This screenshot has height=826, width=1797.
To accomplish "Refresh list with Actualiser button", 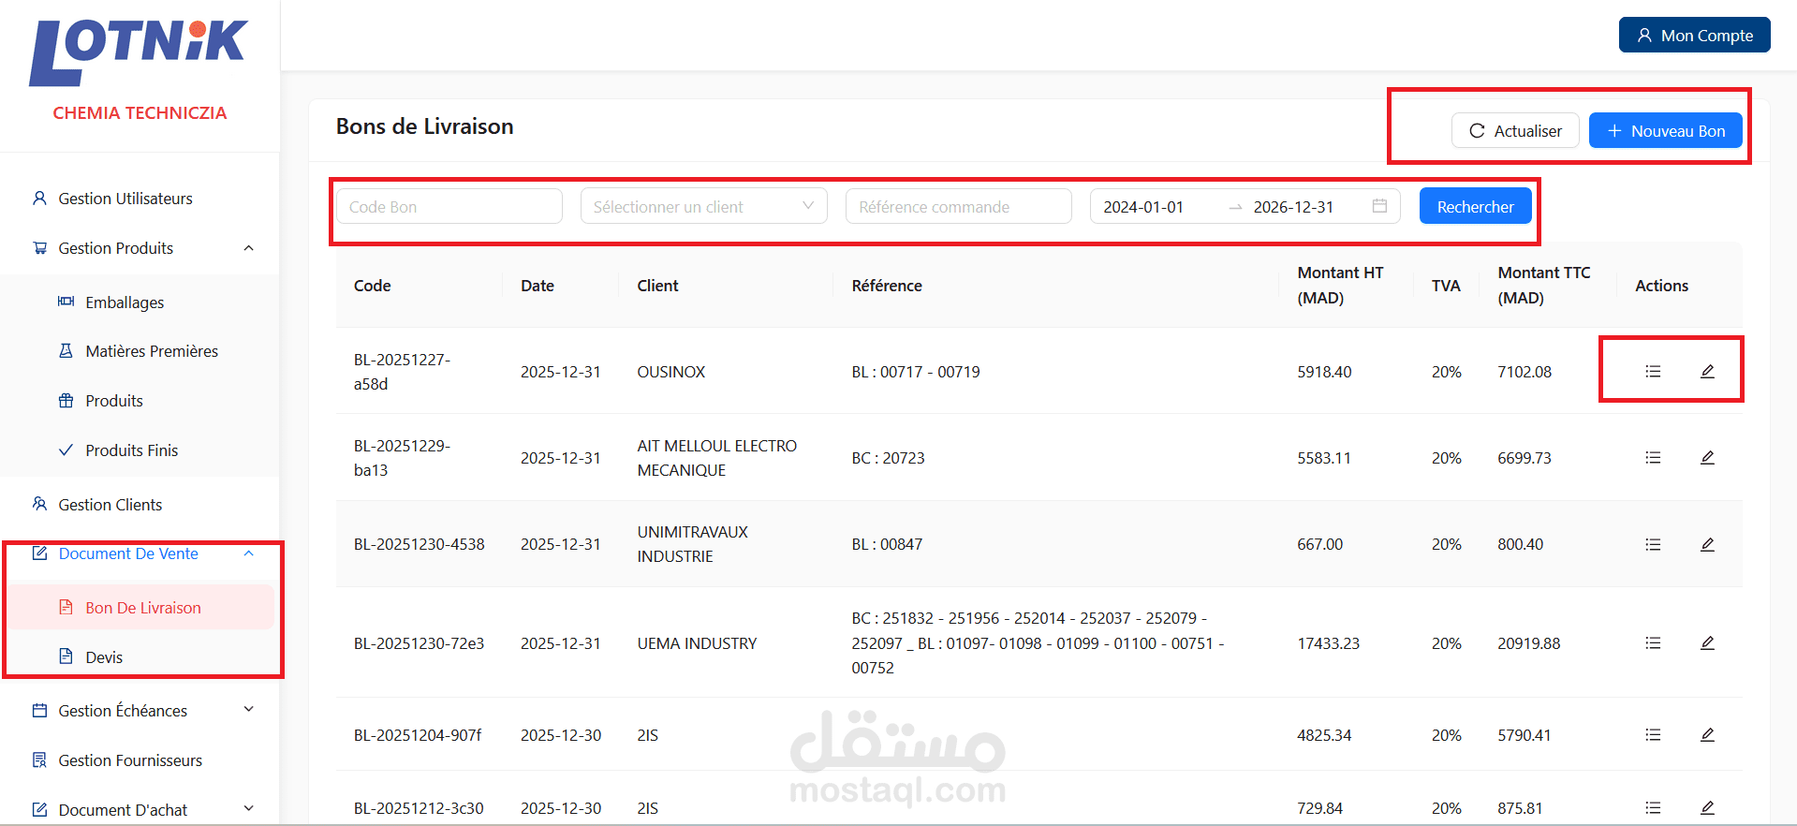I will coord(1514,130).
